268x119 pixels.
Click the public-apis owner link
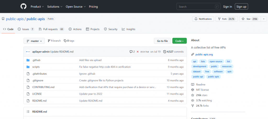pyautogui.click(x=15, y=19)
